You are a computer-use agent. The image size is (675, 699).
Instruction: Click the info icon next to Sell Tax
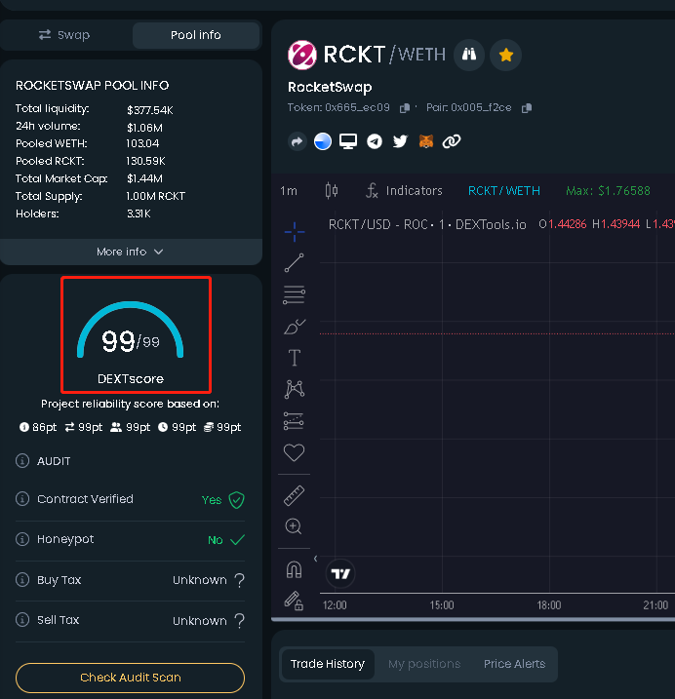(x=22, y=620)
